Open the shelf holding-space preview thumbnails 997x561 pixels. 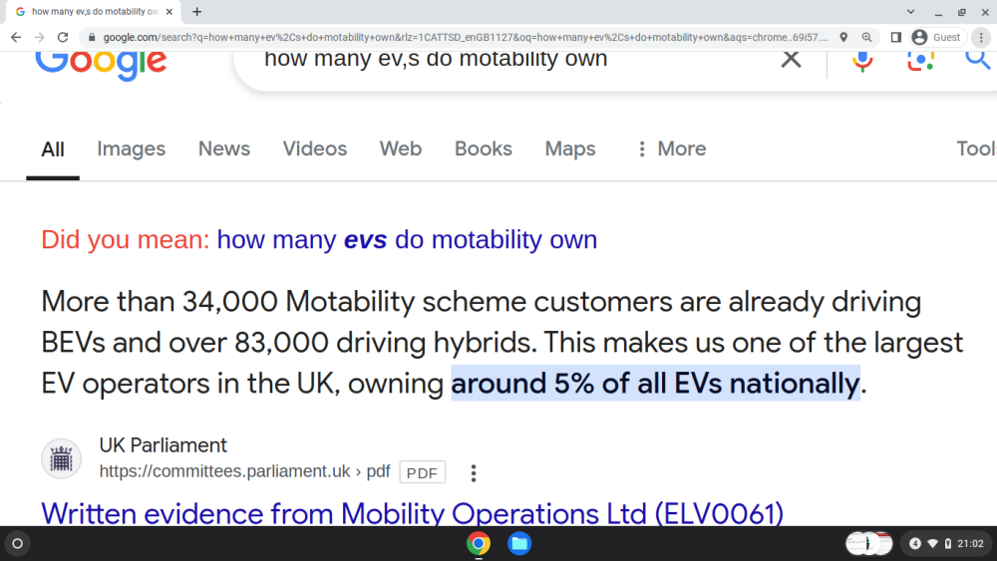868,544
